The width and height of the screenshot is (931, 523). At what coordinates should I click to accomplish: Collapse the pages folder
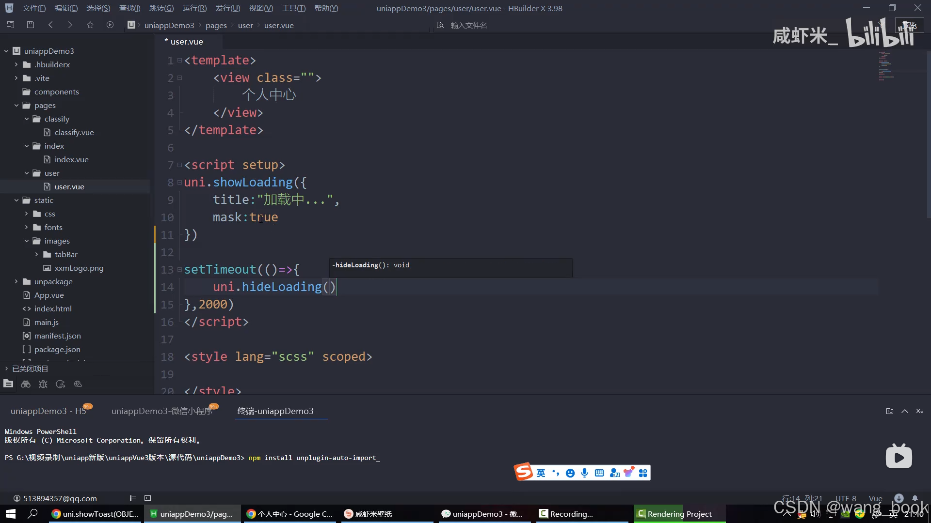tap(16, 105)
